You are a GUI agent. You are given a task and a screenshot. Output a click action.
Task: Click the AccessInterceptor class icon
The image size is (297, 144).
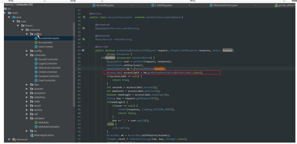click(x=36, y=38)
